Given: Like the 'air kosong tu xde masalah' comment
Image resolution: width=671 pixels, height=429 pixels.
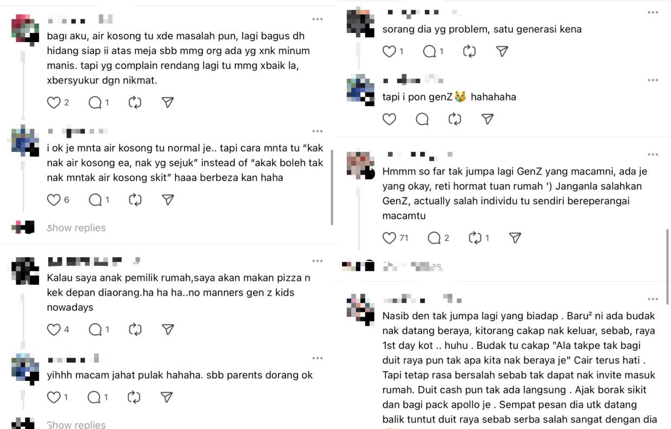Looking at the screenshot, I should (x=54, y=102).
